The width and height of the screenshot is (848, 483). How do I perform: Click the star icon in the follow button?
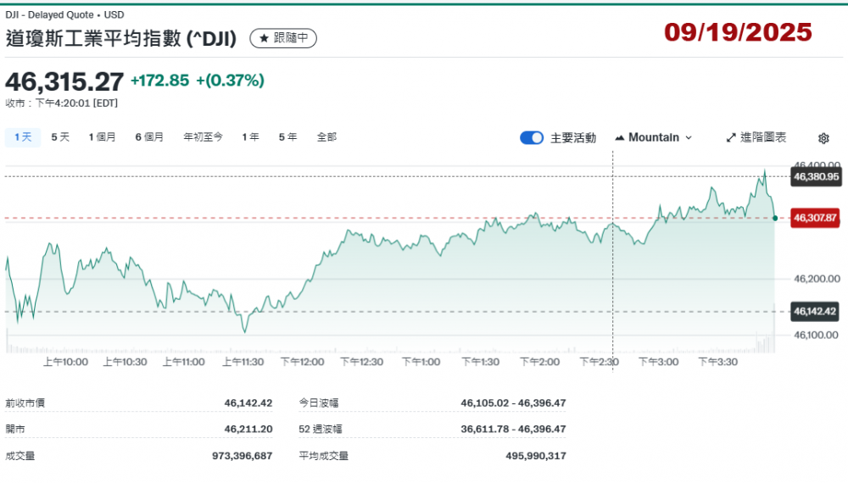(x=264, y=38)
